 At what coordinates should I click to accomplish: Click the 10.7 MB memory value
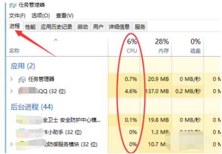[x=157, y=145]
